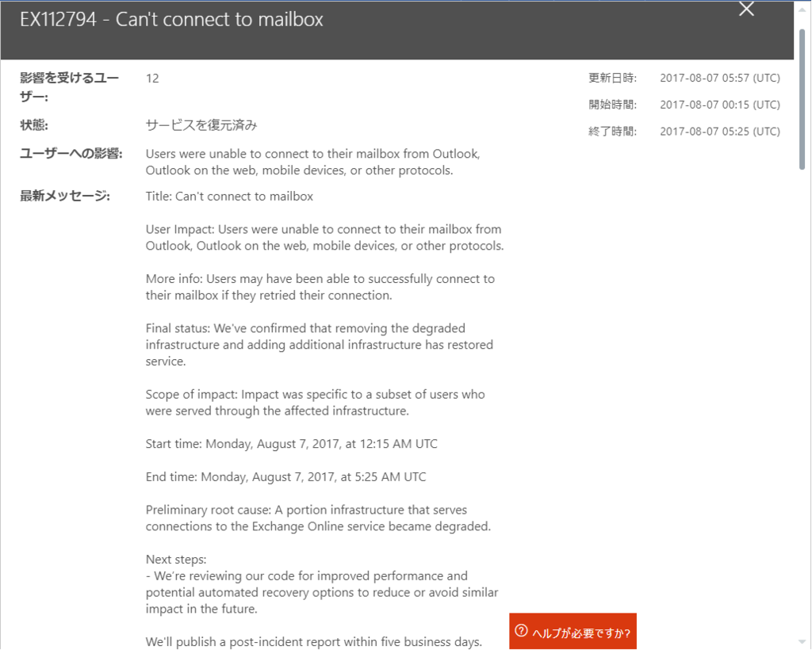
Task: Click the start time 2017-08-07 00:15 (UTC)
Action: [720, 105]
